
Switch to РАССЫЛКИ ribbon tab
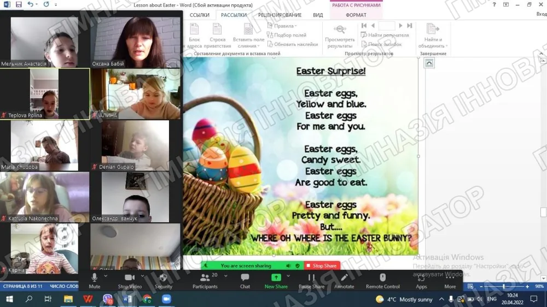coord(234,15)
